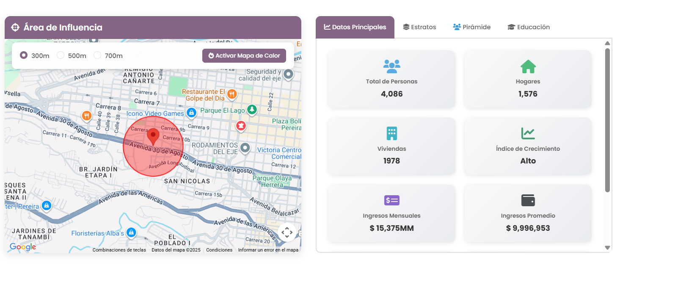Open the Pirámide tab

(472, 27)
